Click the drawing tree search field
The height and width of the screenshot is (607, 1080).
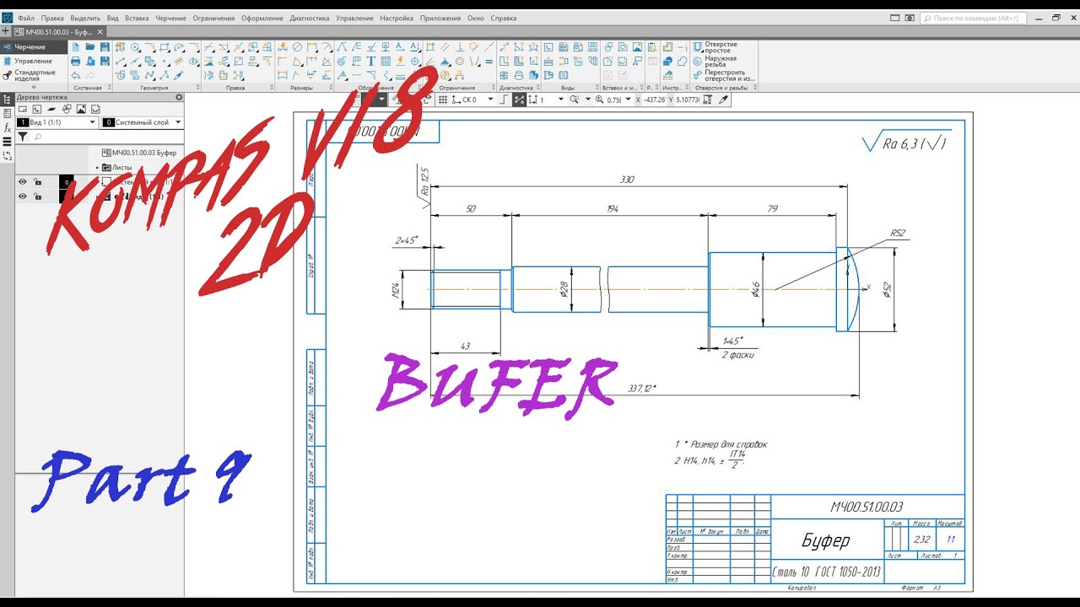click(x=105, y=137)
